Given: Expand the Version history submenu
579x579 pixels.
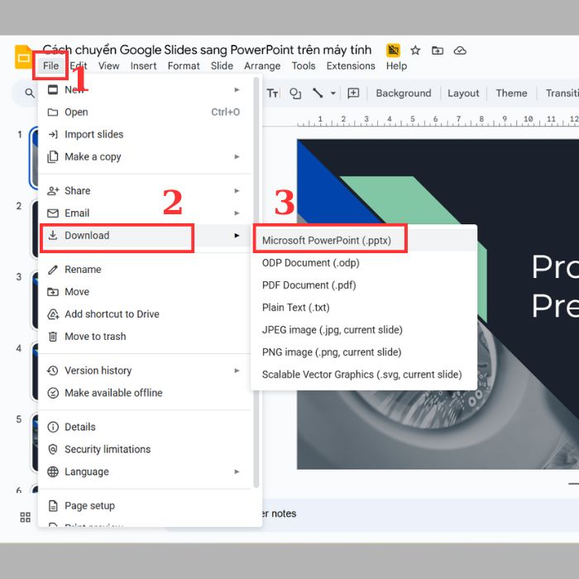Looking at the screenshot, I should tap(145, 371).
